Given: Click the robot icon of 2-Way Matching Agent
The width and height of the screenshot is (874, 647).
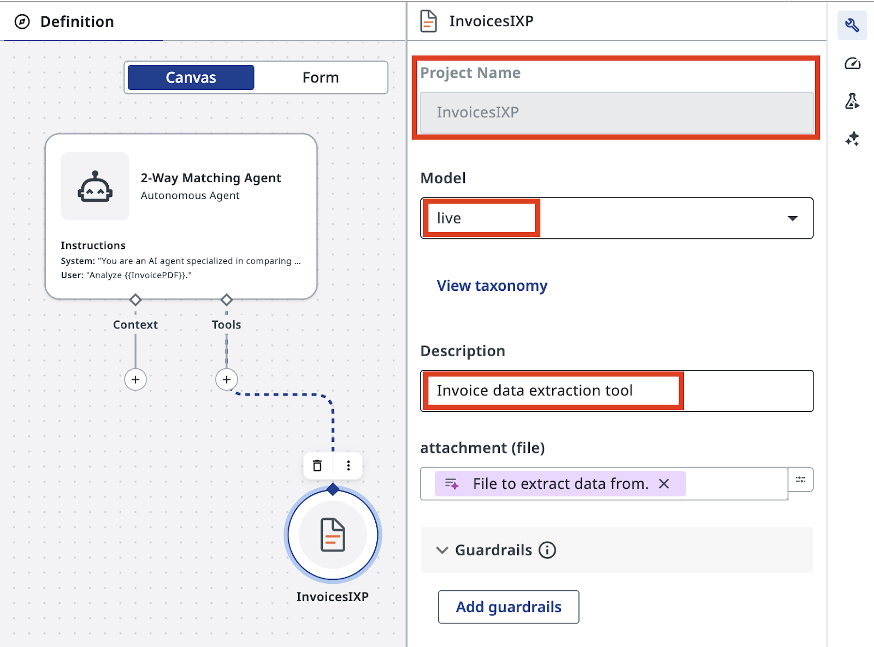Looking at the screenshot, I should 95,186.
